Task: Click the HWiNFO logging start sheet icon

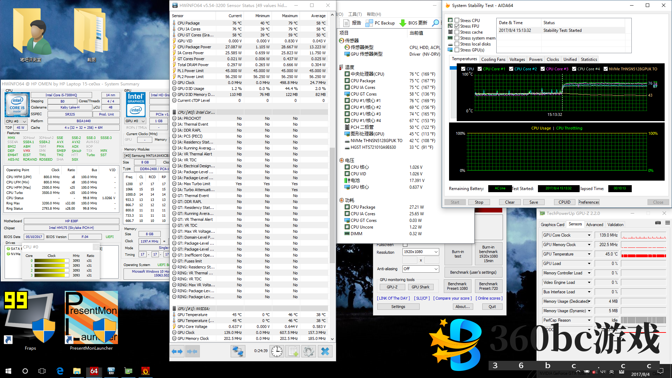Action: pyautogui.click(x=293, y=351)
